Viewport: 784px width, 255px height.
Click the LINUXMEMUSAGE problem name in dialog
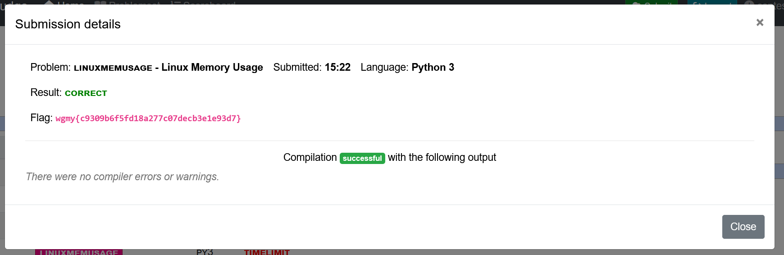pyautogui.click(x=113, y=68)
